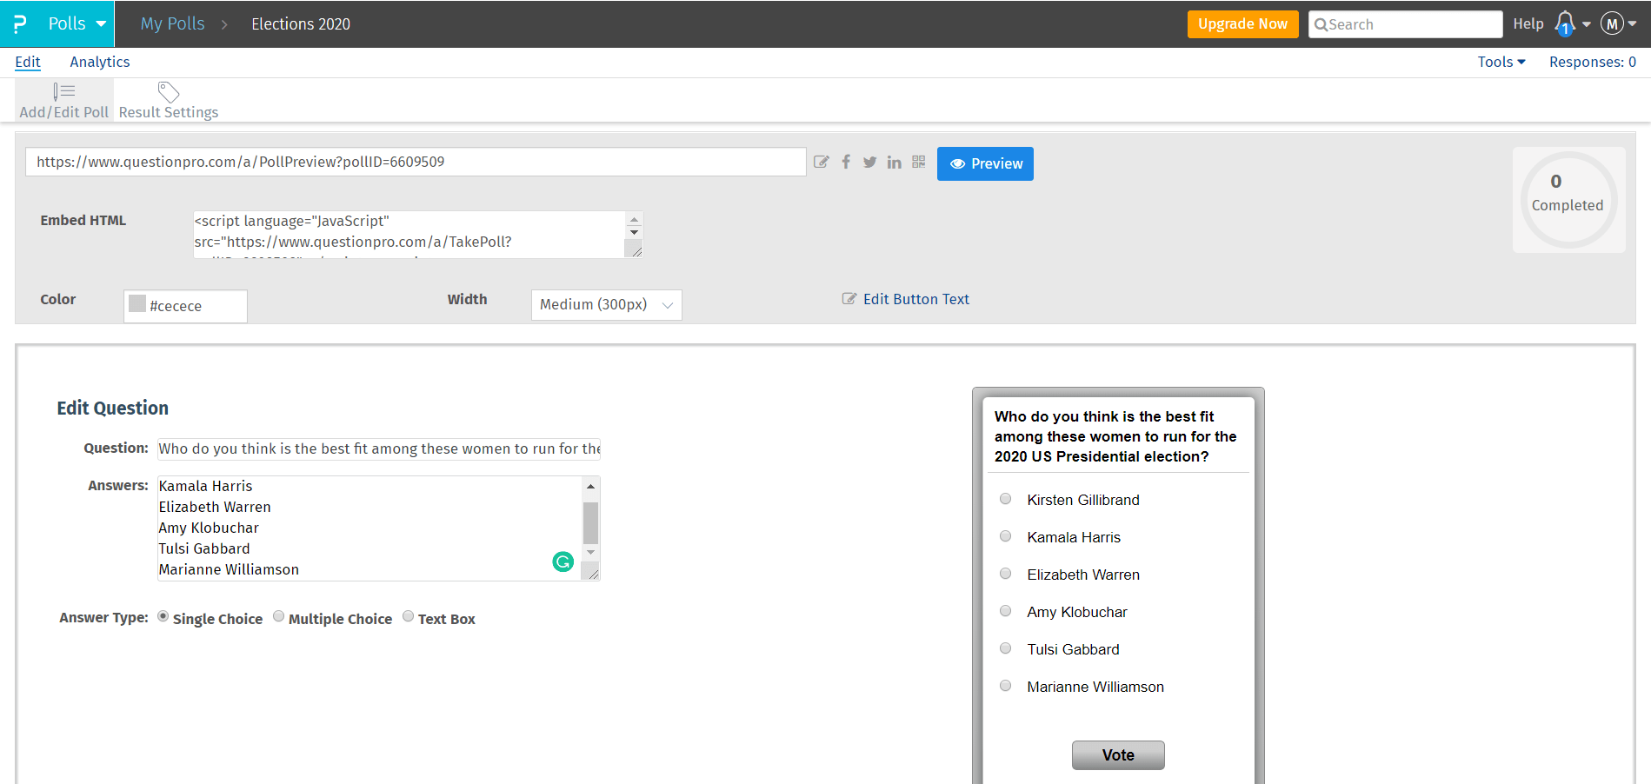Expand the profile menu arrow
Viewport: 1651px width, 784px height.
pos(1632,24)
